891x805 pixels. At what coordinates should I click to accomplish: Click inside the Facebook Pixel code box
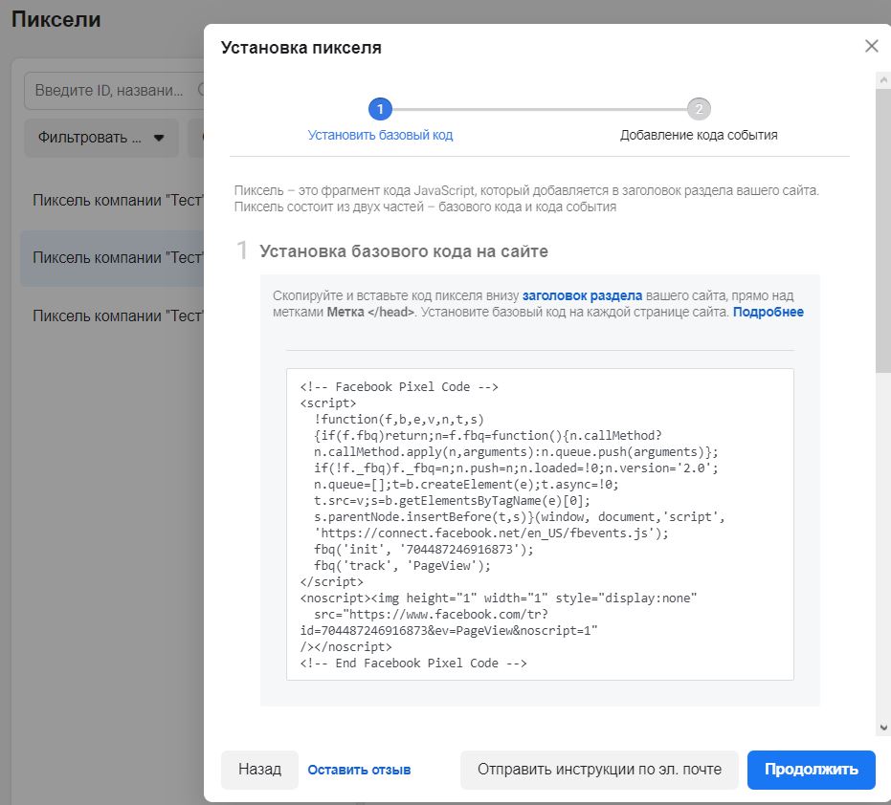coord(540,524)
